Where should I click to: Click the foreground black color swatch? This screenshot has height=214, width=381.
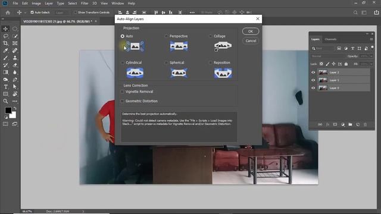[8, 111]
